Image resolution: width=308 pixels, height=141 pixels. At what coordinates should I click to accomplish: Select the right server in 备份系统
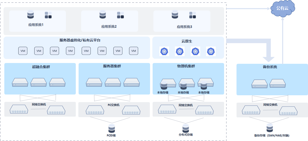[x=278, y=84]
